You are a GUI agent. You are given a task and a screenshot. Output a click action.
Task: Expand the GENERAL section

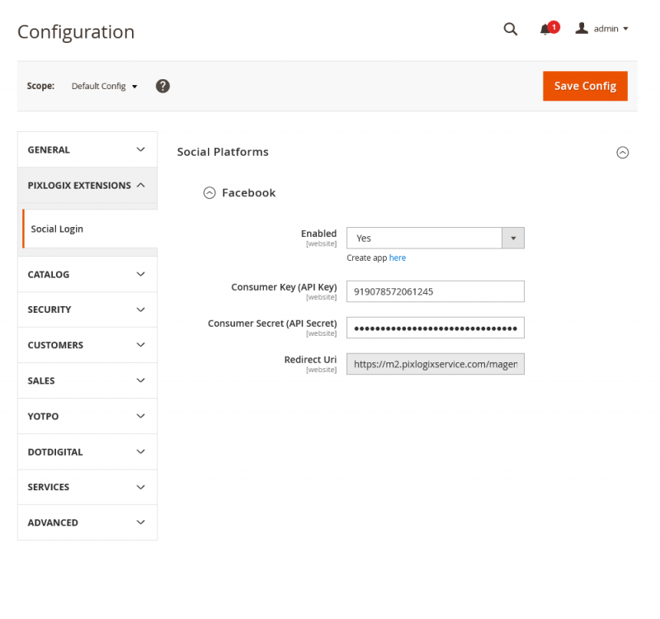coord(87,149)
